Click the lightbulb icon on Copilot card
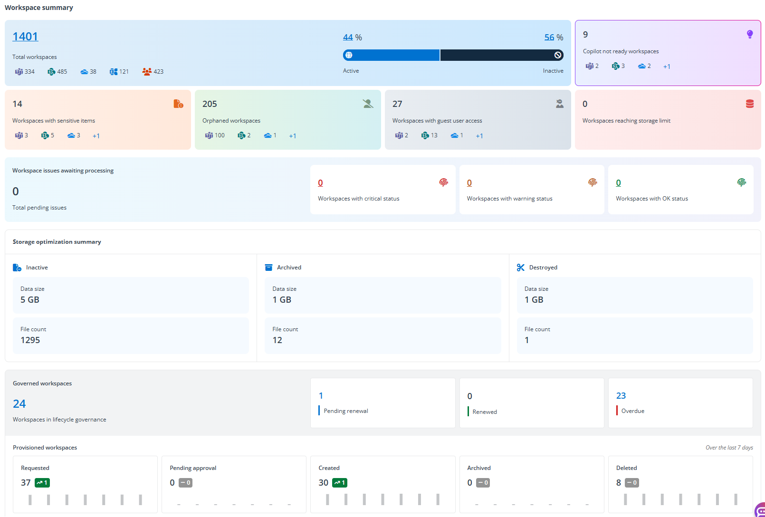Screen dimensions: 765x517 pyautogui.click(x=750, y=34)
